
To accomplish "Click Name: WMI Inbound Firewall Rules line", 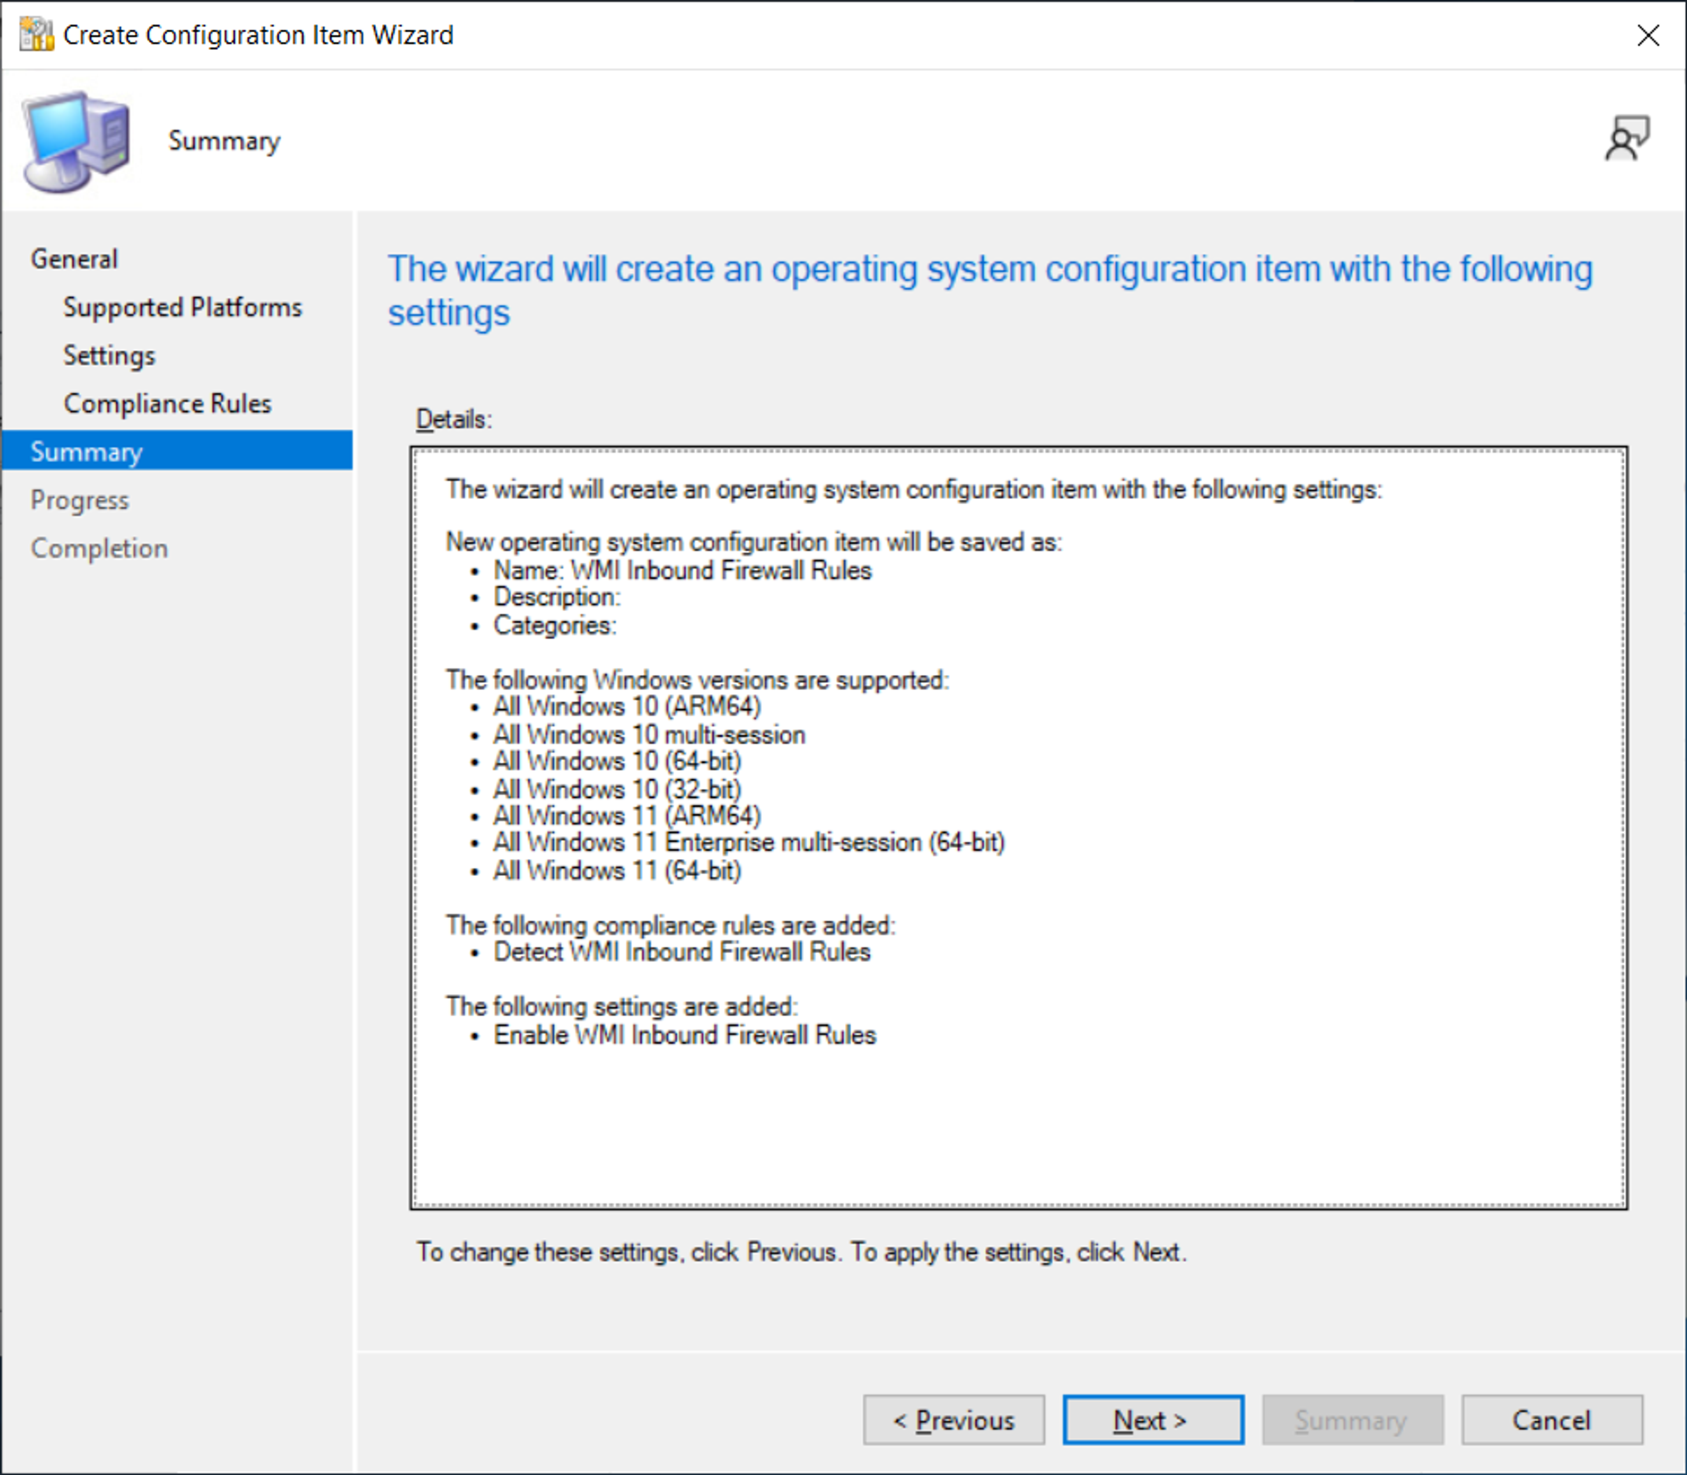I will pos(682,570).
